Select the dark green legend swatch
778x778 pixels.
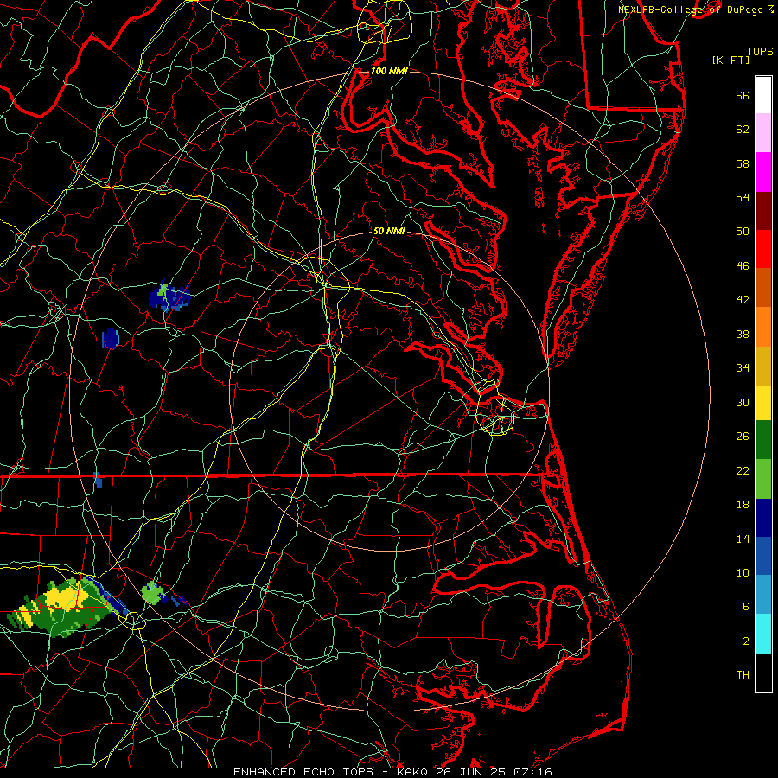click(763, 440)
